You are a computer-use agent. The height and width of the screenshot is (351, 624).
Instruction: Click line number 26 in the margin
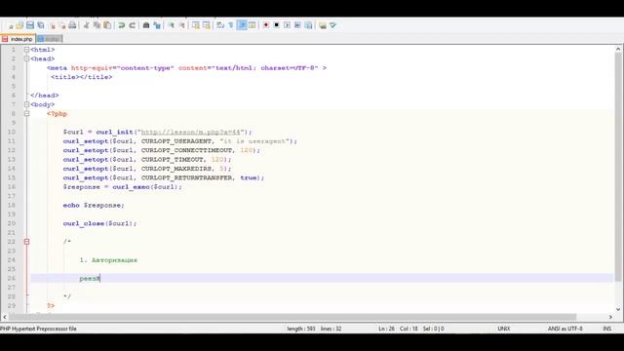(x=11, y=279)
